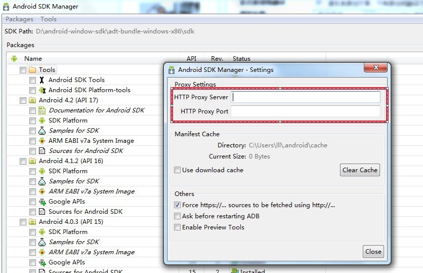
Task: Uncheck Force https sources fetched using http
Action: 177,205
